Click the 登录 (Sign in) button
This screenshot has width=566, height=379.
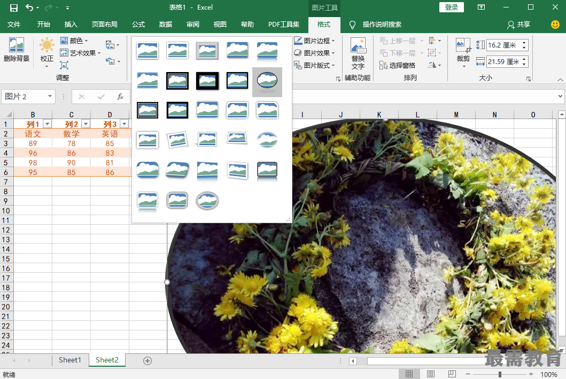451,7
